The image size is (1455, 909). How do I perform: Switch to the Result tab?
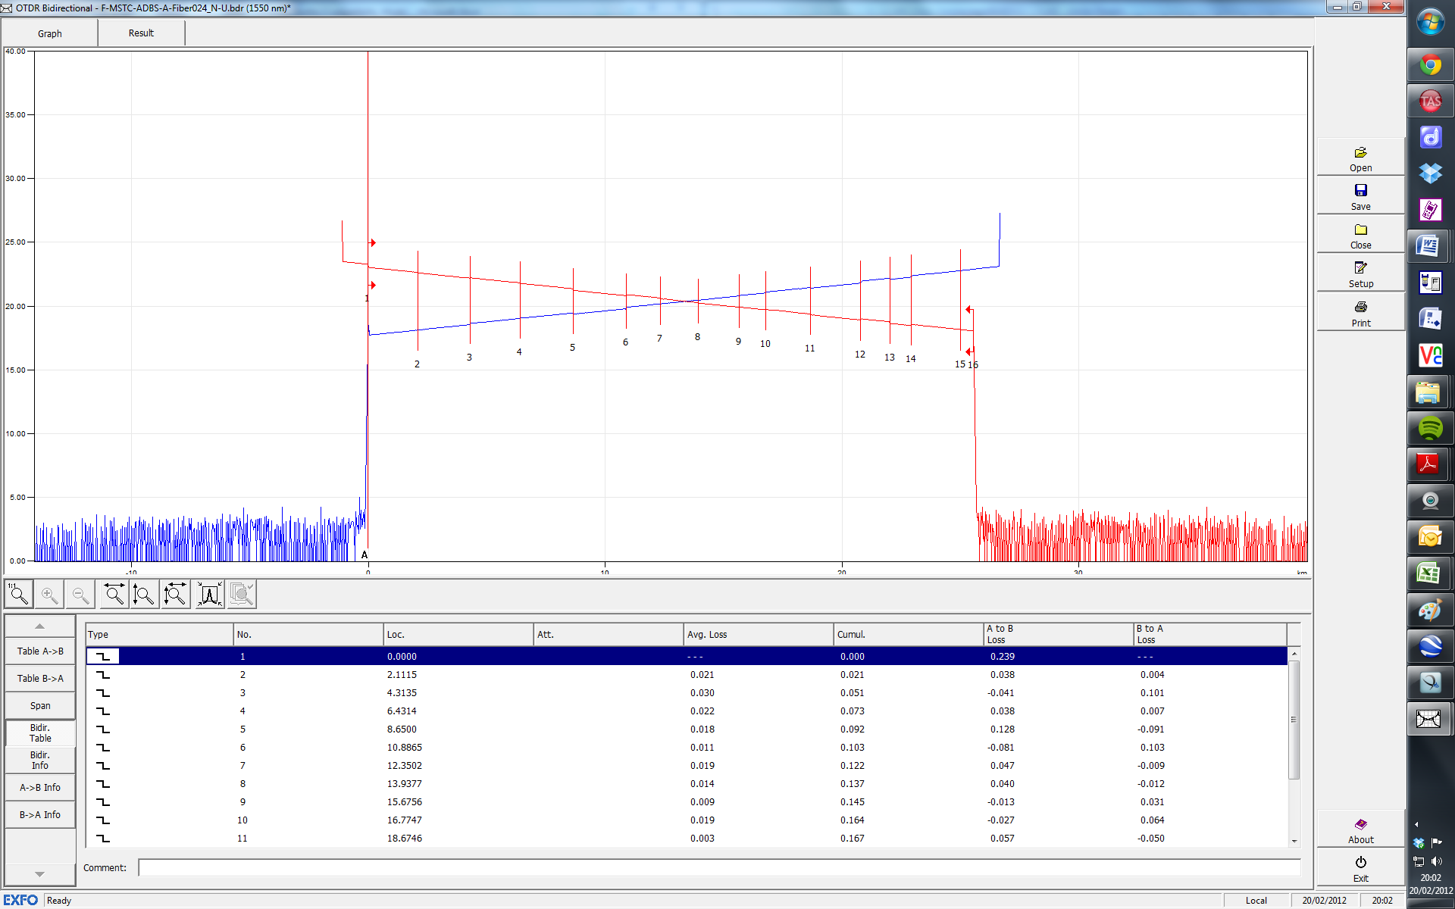coord(141,33)
